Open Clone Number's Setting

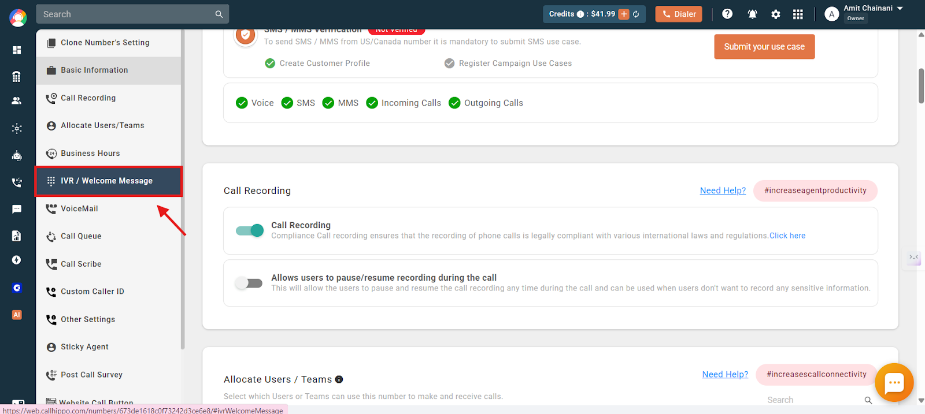[x=109, y=43]
